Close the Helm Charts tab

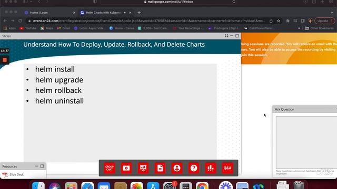(x=130, y=13)
